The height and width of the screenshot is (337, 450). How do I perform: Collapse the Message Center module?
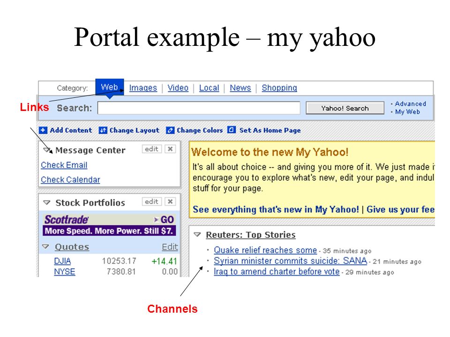47,150
